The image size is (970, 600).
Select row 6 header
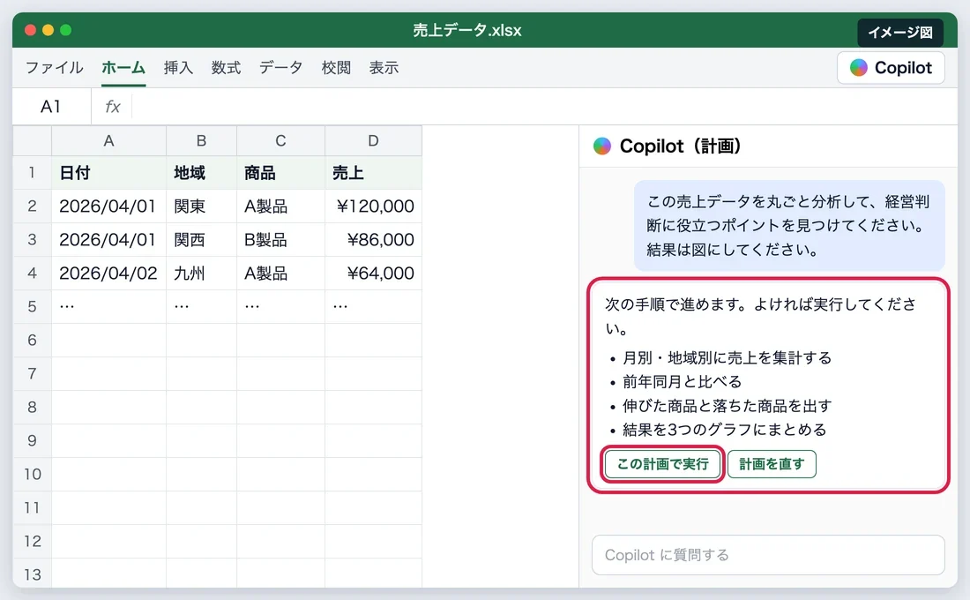[x=32, y=340]
